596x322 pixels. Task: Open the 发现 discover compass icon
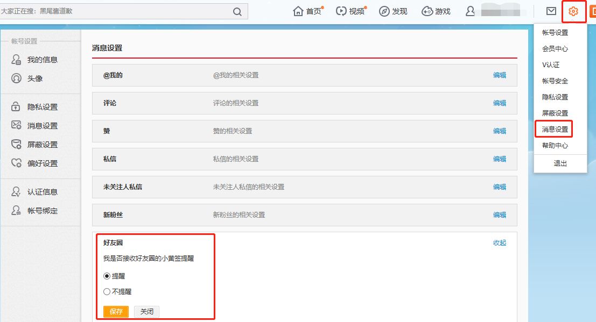[x=384, y=11]
